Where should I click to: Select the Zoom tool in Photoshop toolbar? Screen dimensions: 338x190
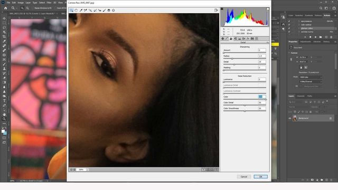4,119
